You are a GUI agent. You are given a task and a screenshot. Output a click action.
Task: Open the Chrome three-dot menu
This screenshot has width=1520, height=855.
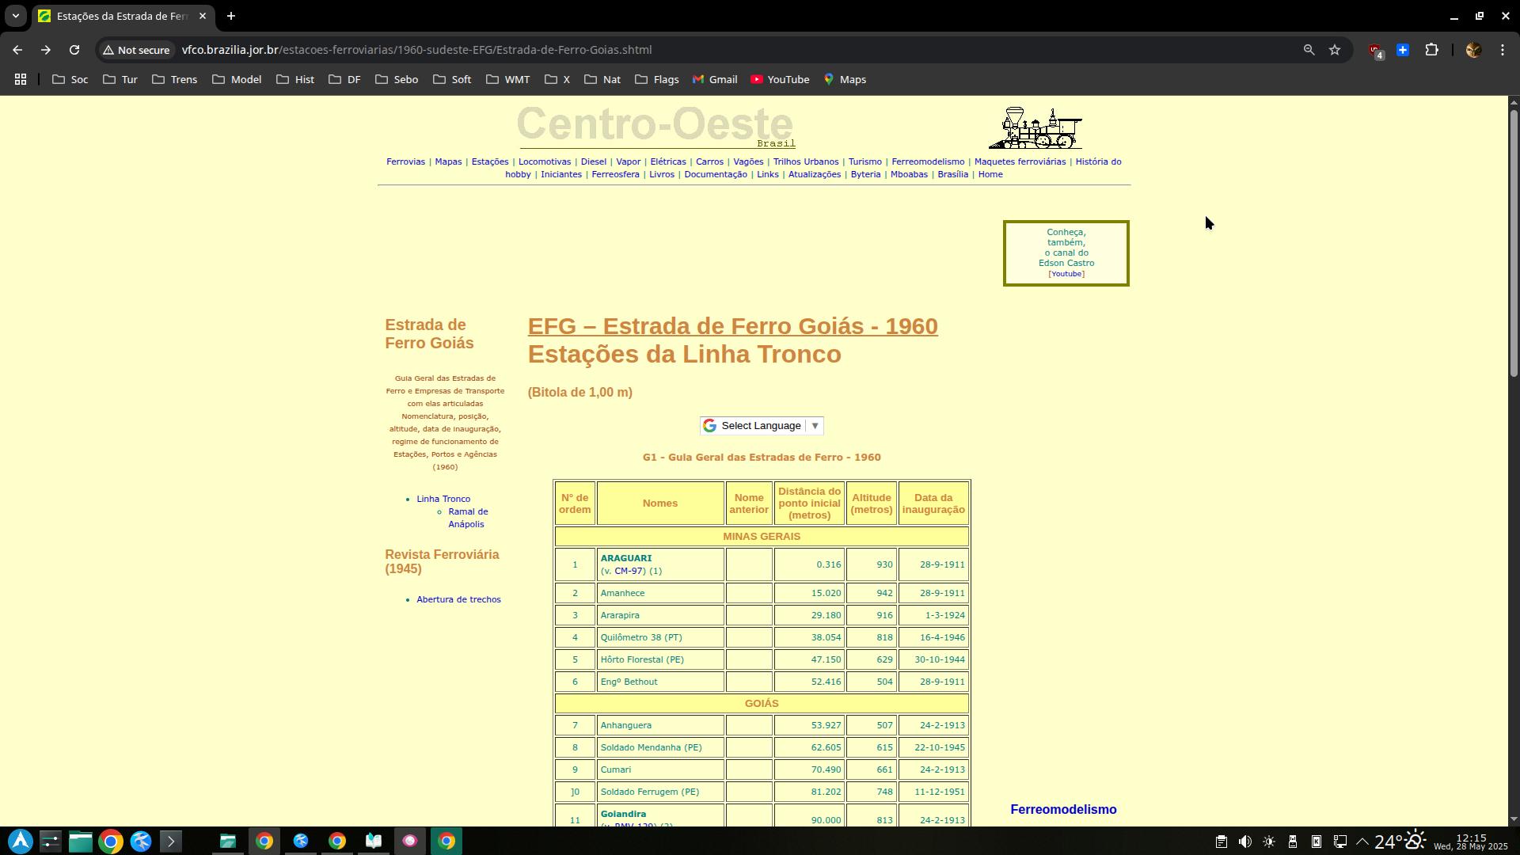[x=1503, y=50]
